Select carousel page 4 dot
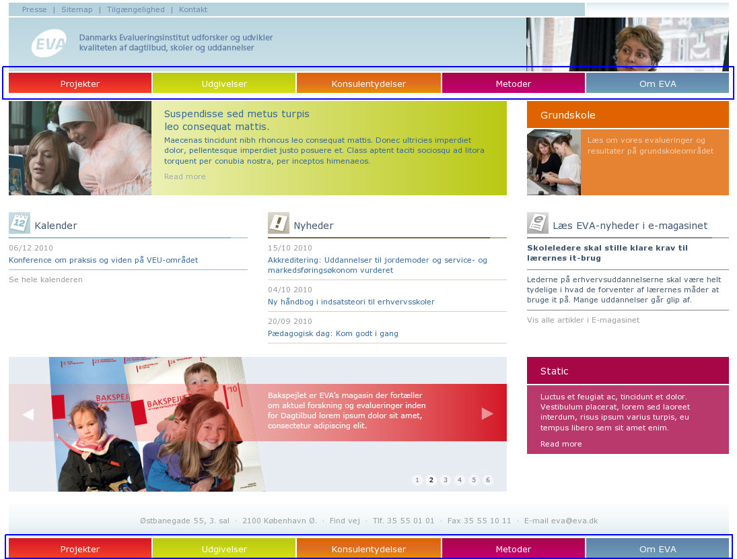This screenshot has height=559, width=737. pyautogui.click(x=459, y=480)
